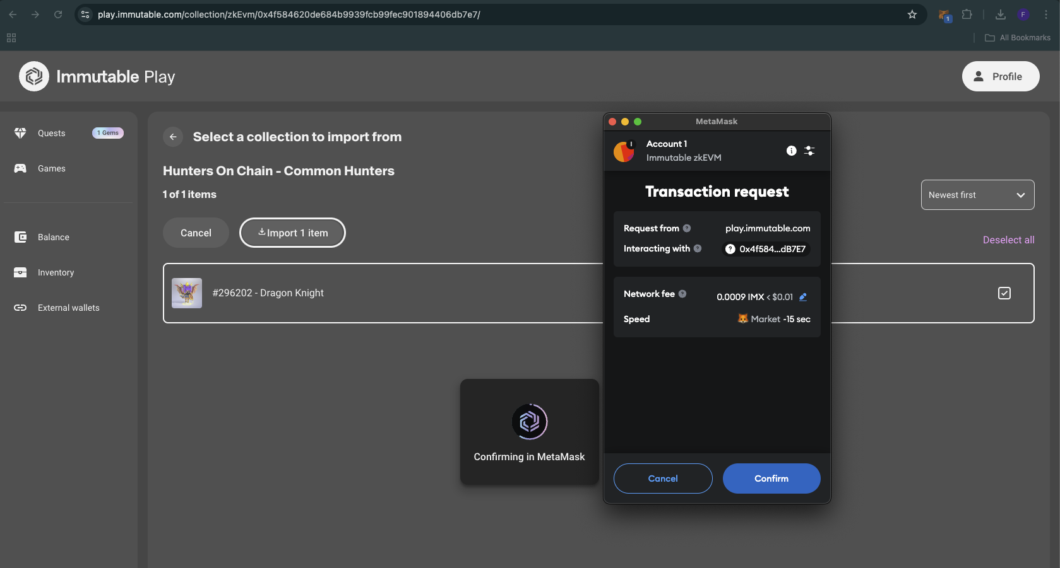Click the Network fee help icon
This screenshot has height=568, width=1060.
pos(682,294)
